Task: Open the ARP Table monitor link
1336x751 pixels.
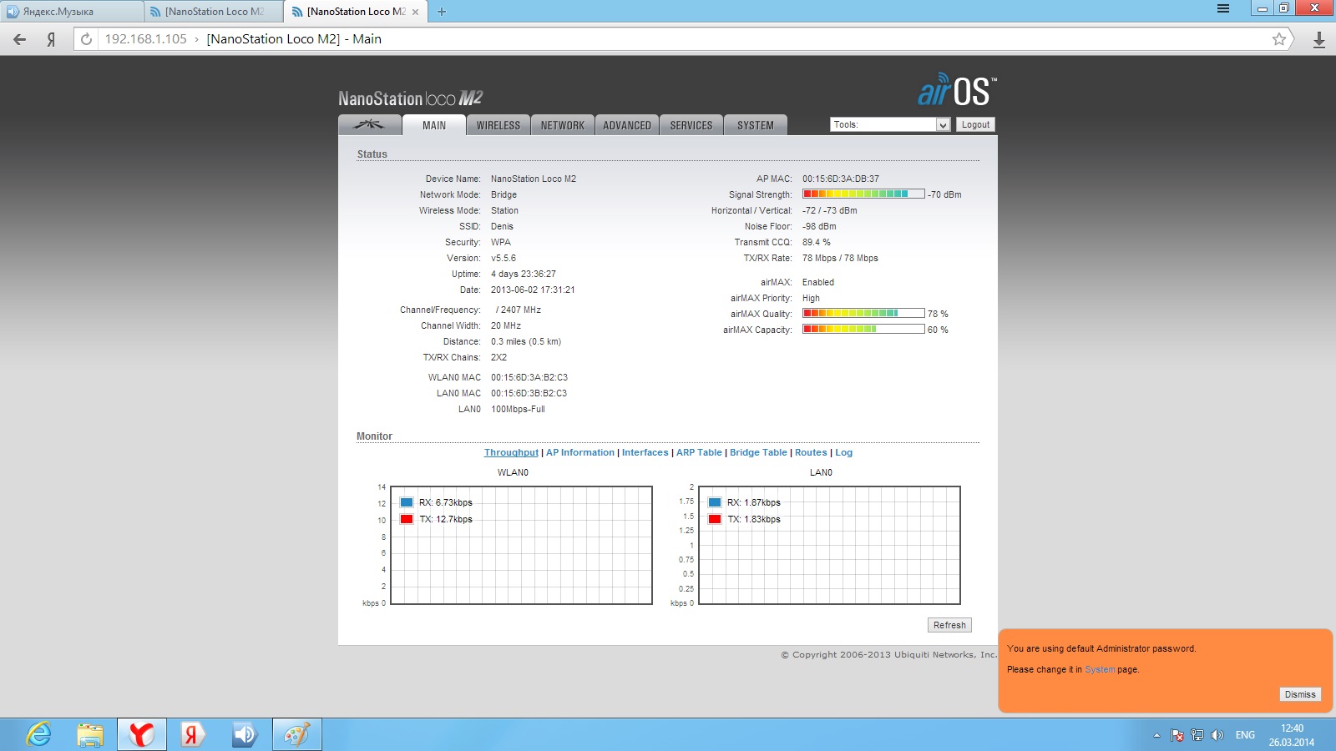Action: tap(699, 452)
